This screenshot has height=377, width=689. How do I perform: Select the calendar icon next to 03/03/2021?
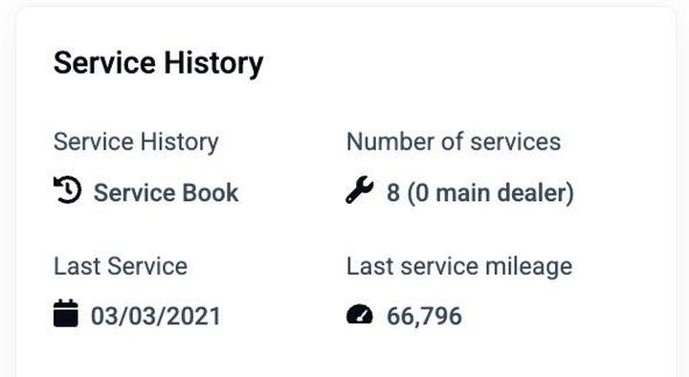click(x=66, y=313)
